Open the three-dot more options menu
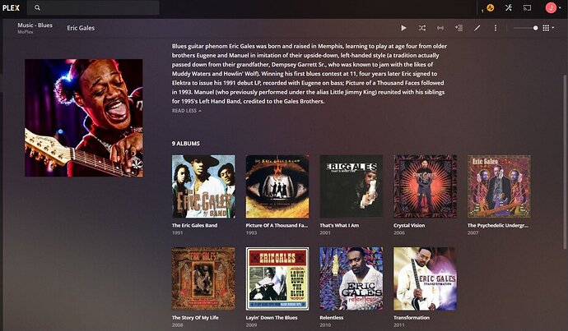 496,28
